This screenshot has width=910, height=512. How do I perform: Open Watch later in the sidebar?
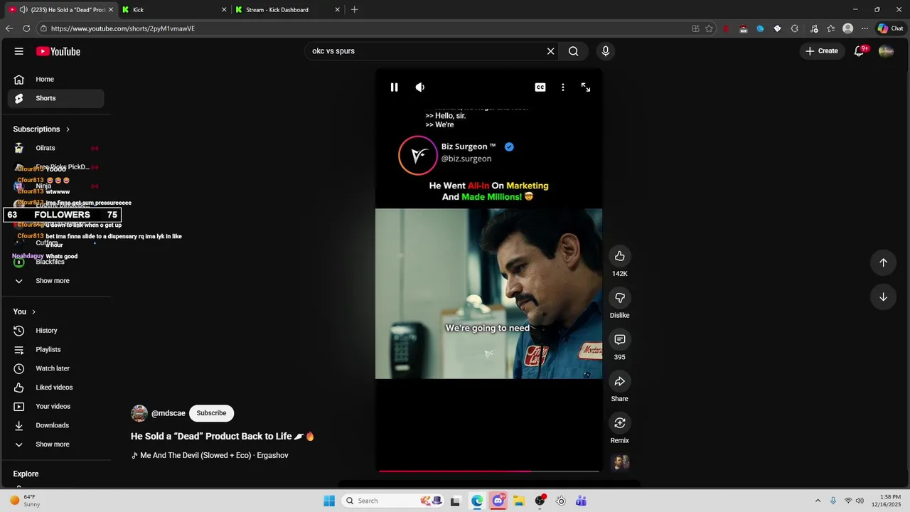pyautogui.click(x=55, y=368)
